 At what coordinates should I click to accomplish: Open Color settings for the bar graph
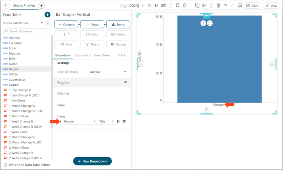click(x=92, y=34)
